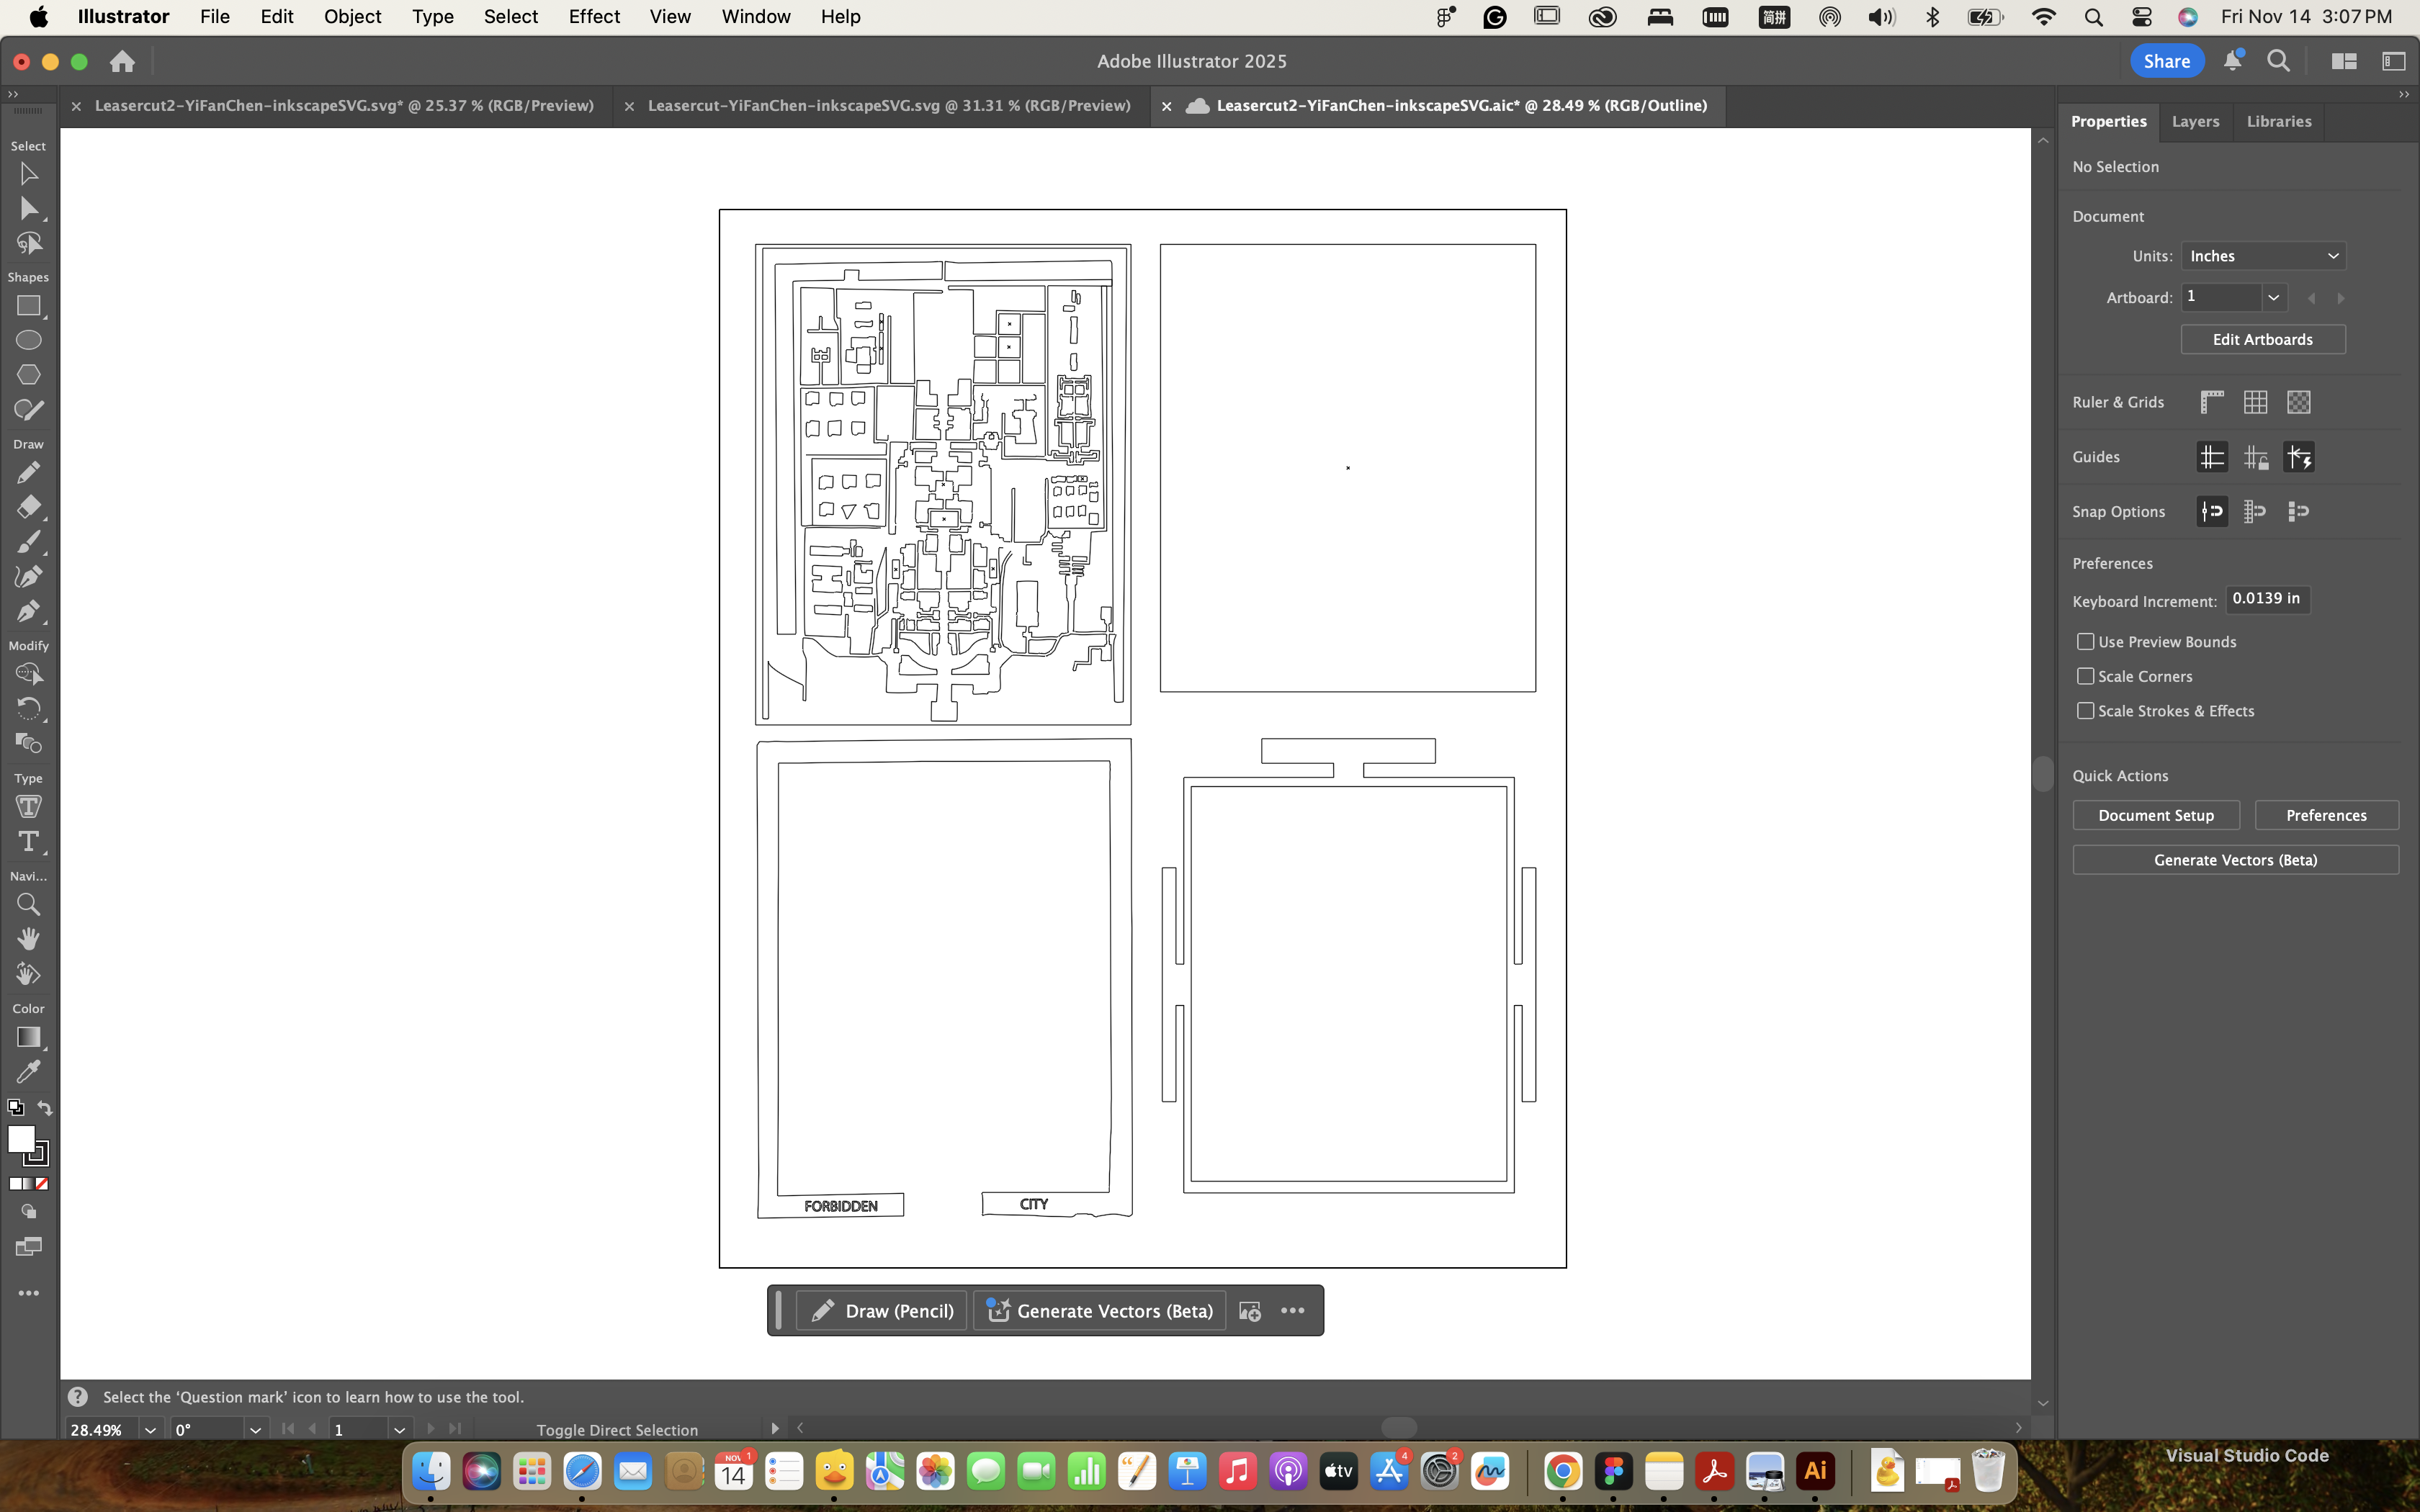This screenshot has height=1512, width=2420.
Task: Click the Document Setup button
Action: [2155, 815]
